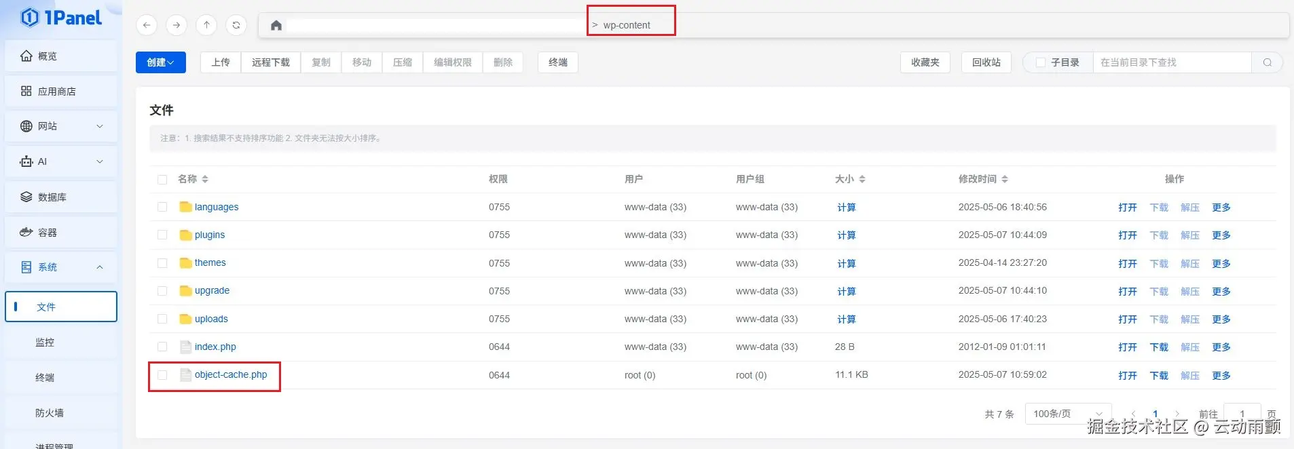Check the index.php row checkbox
Viewport: 1294px width, 449px height.
click(x=162, y=347)
